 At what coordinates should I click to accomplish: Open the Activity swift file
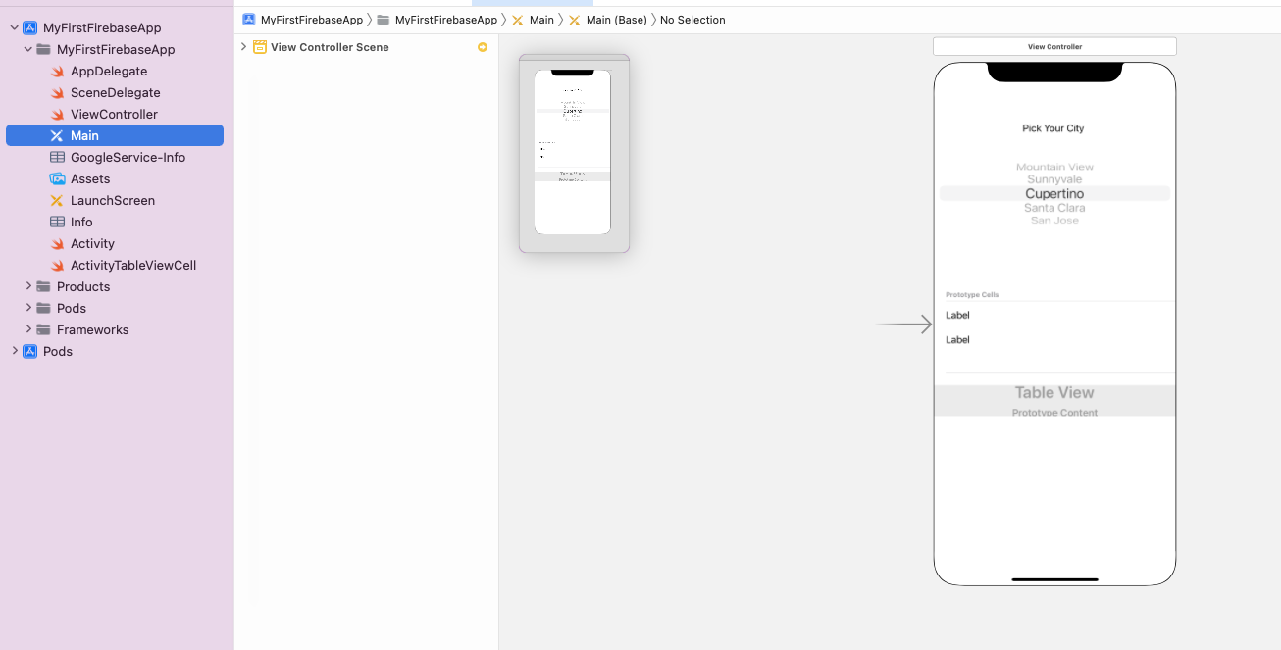[x=92, y=244]
